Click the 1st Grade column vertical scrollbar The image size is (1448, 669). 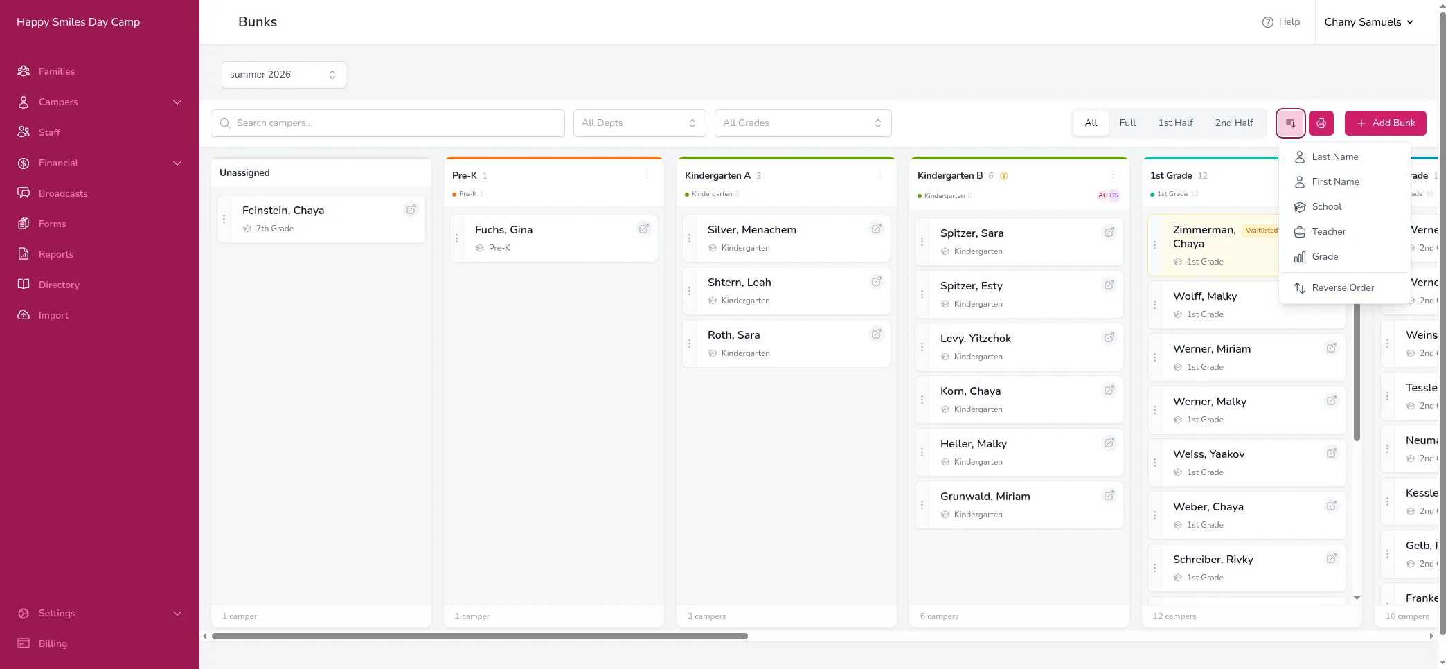click(x=1357, y=371)
